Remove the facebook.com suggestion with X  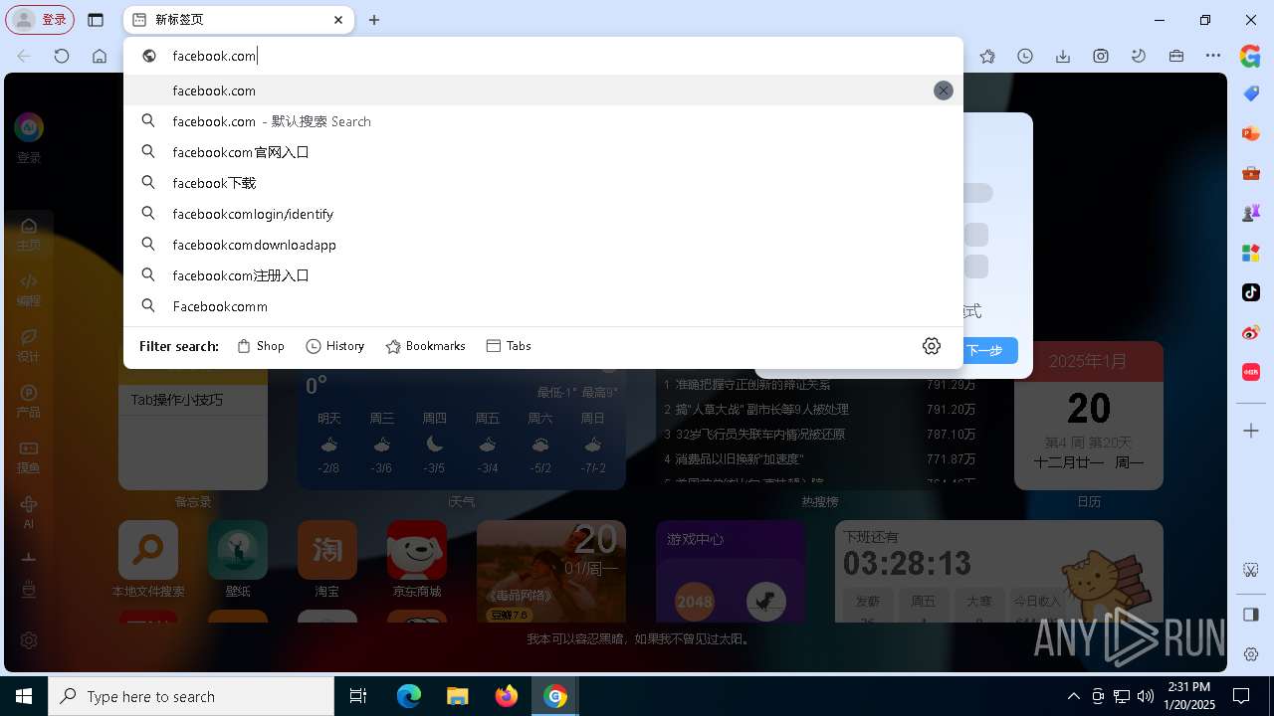943,90
